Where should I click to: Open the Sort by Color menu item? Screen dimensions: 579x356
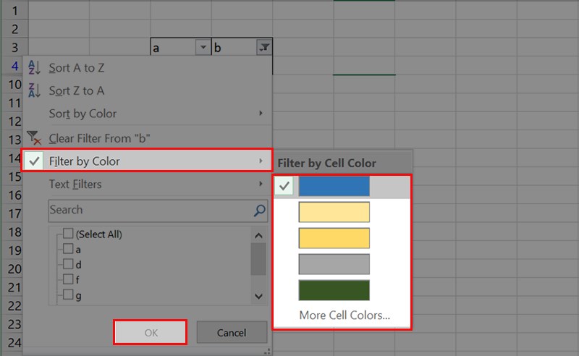click(147, 114)
